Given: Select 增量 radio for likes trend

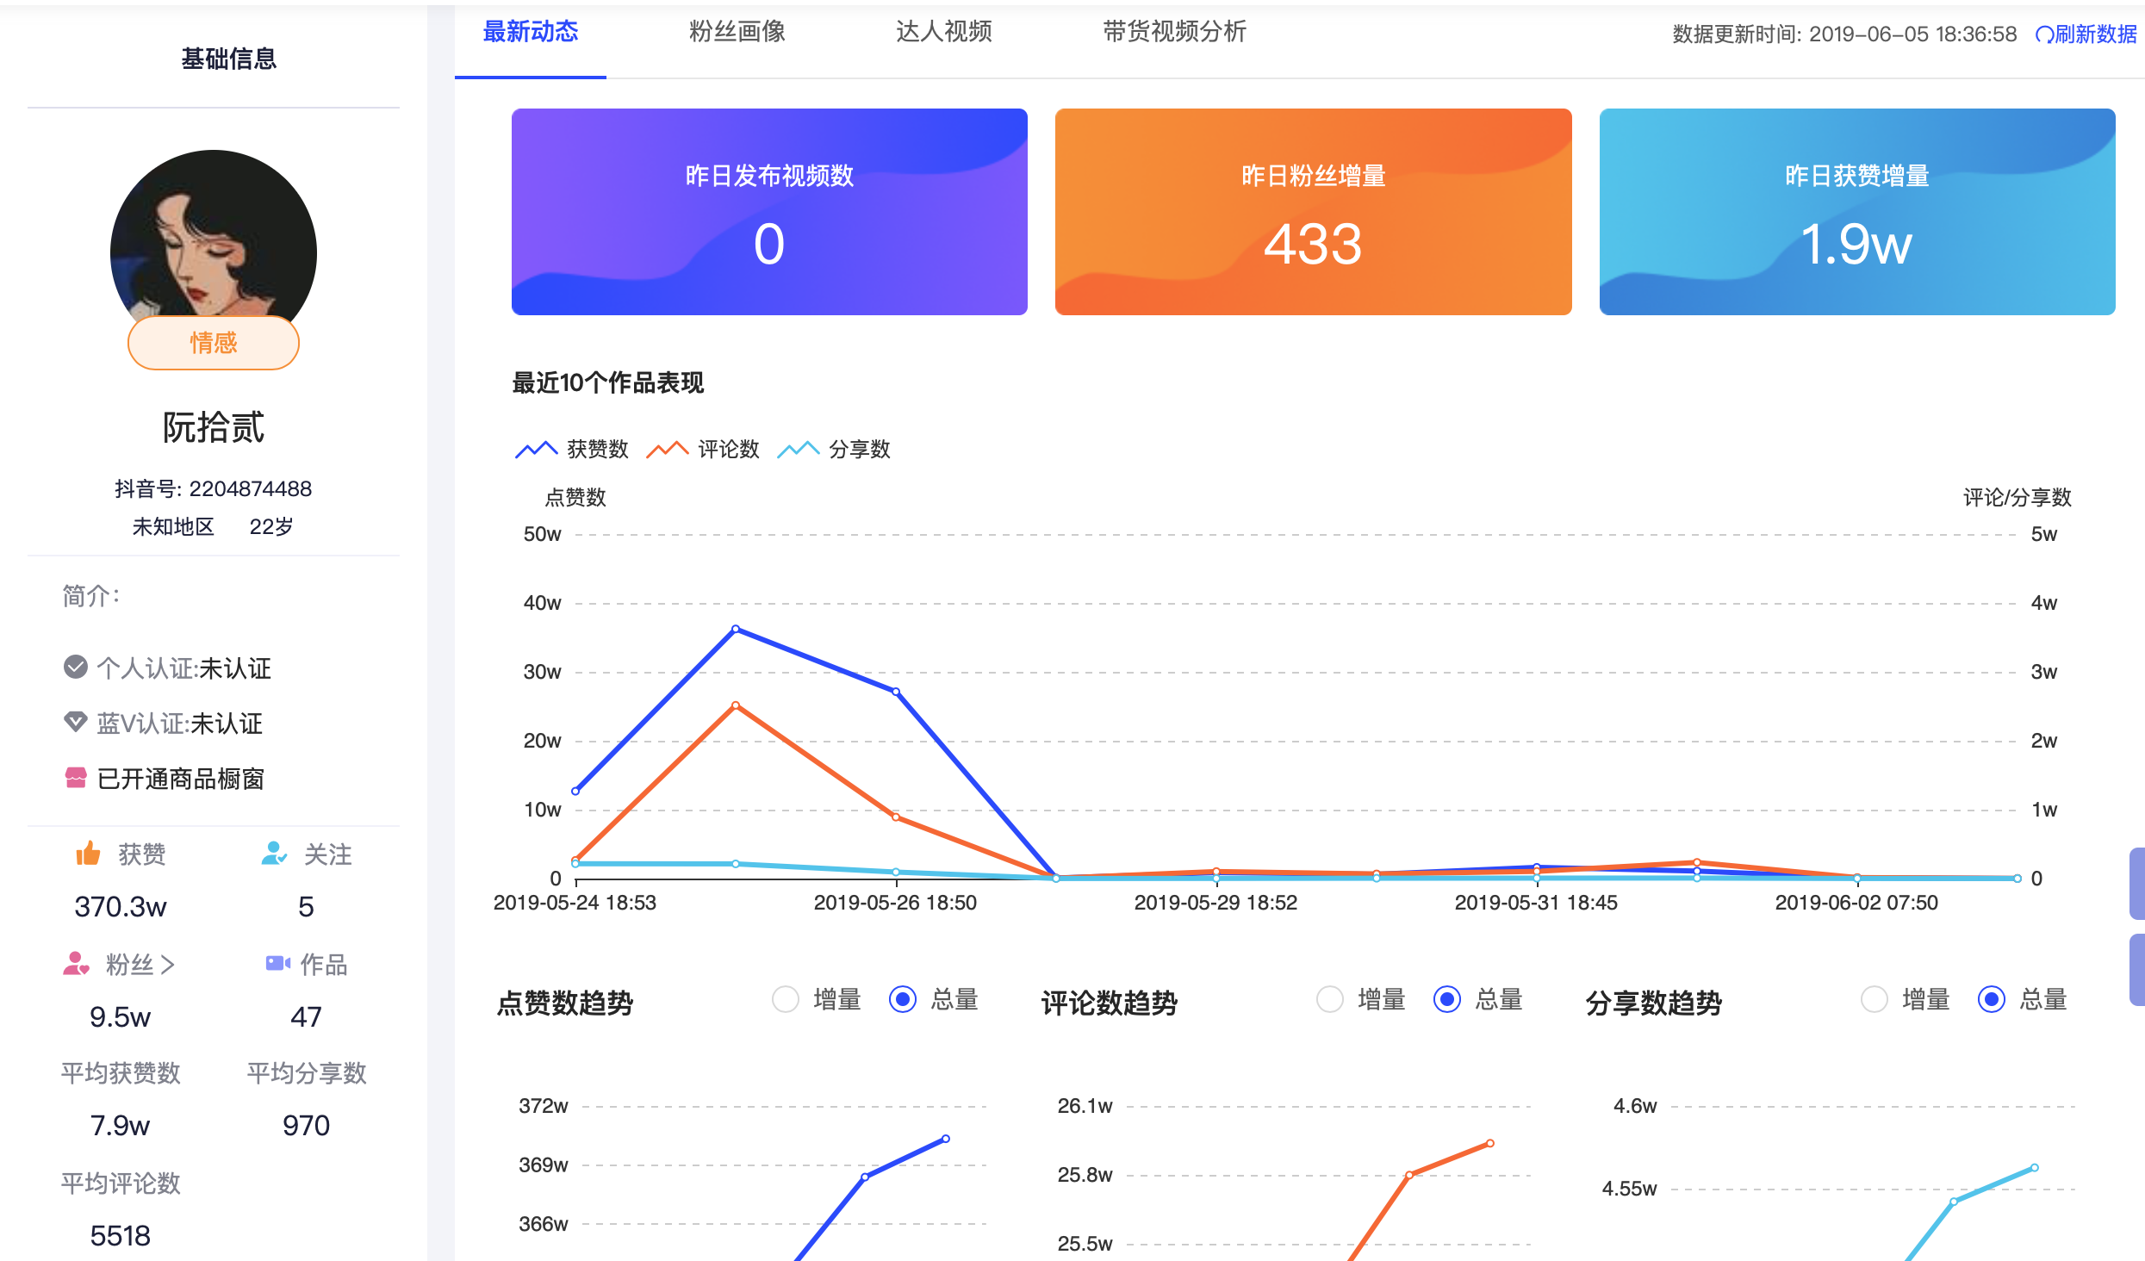Looking at the screenshot, I should (x=786, y=999).
